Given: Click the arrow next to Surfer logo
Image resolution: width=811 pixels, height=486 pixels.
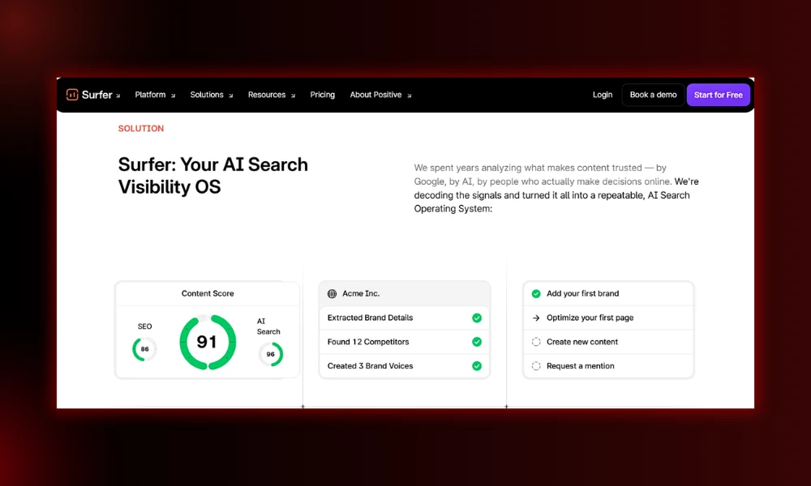Looking at the screenshot, I should (x=118, y=96).
